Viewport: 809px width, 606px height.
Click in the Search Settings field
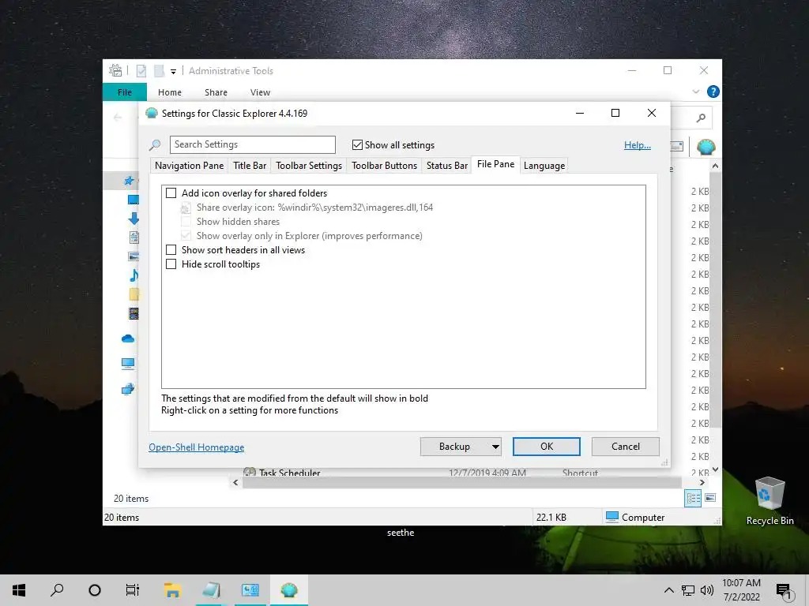click(x=253, y=144)
